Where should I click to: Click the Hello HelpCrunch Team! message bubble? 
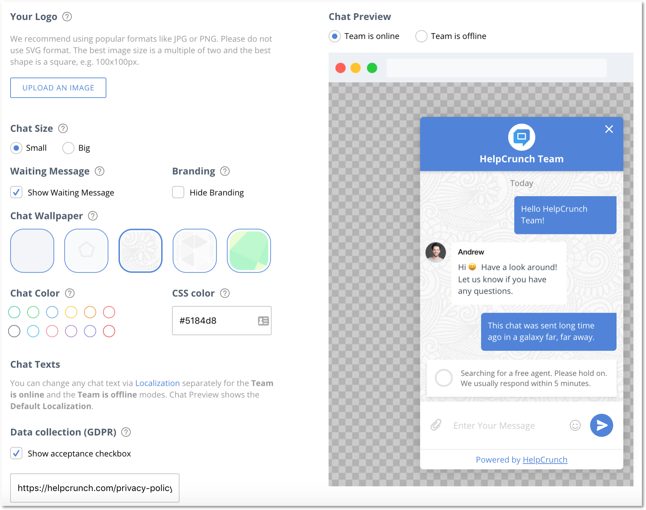pyautogui.click(x=565, y=215)
